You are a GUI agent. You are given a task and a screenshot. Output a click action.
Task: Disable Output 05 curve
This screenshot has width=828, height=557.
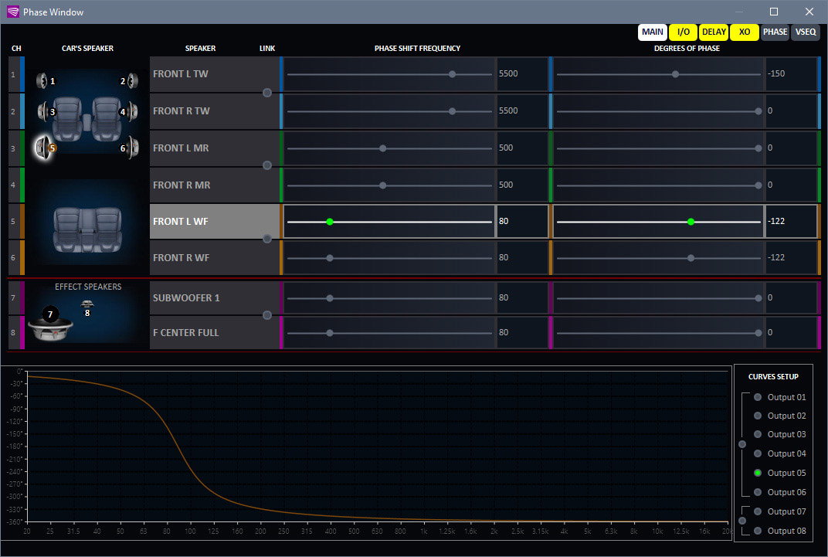pos(758,473)
